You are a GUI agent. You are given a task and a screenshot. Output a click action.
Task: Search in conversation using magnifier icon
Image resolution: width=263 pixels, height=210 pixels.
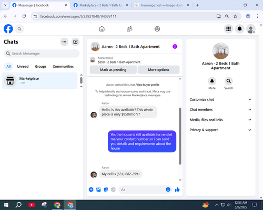tap(228, 81)
